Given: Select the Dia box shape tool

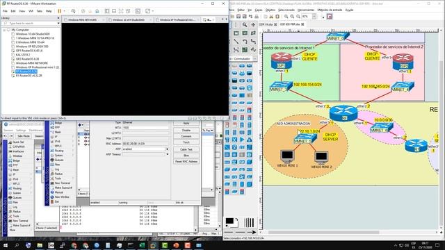Looking at the screenshot, I should tap(236, 33).
